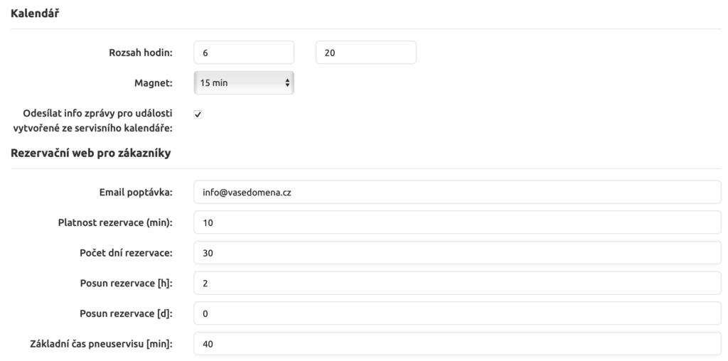Click the "Posun rezervace [d]:" label
This screenshot has width=728, height=361.
coord(127,313)
